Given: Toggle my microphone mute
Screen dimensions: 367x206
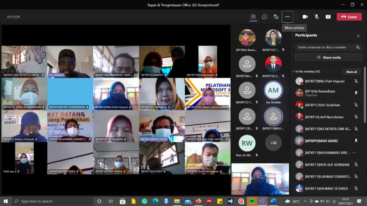Looking at the screenshot, I should click(316, 17).
